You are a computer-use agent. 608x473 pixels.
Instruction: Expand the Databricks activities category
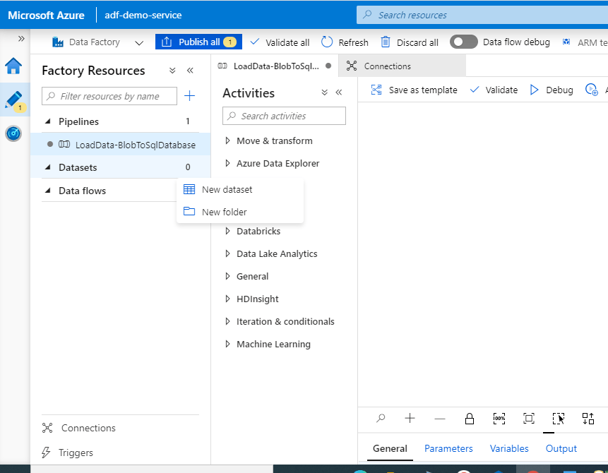[x=227, y=231]
